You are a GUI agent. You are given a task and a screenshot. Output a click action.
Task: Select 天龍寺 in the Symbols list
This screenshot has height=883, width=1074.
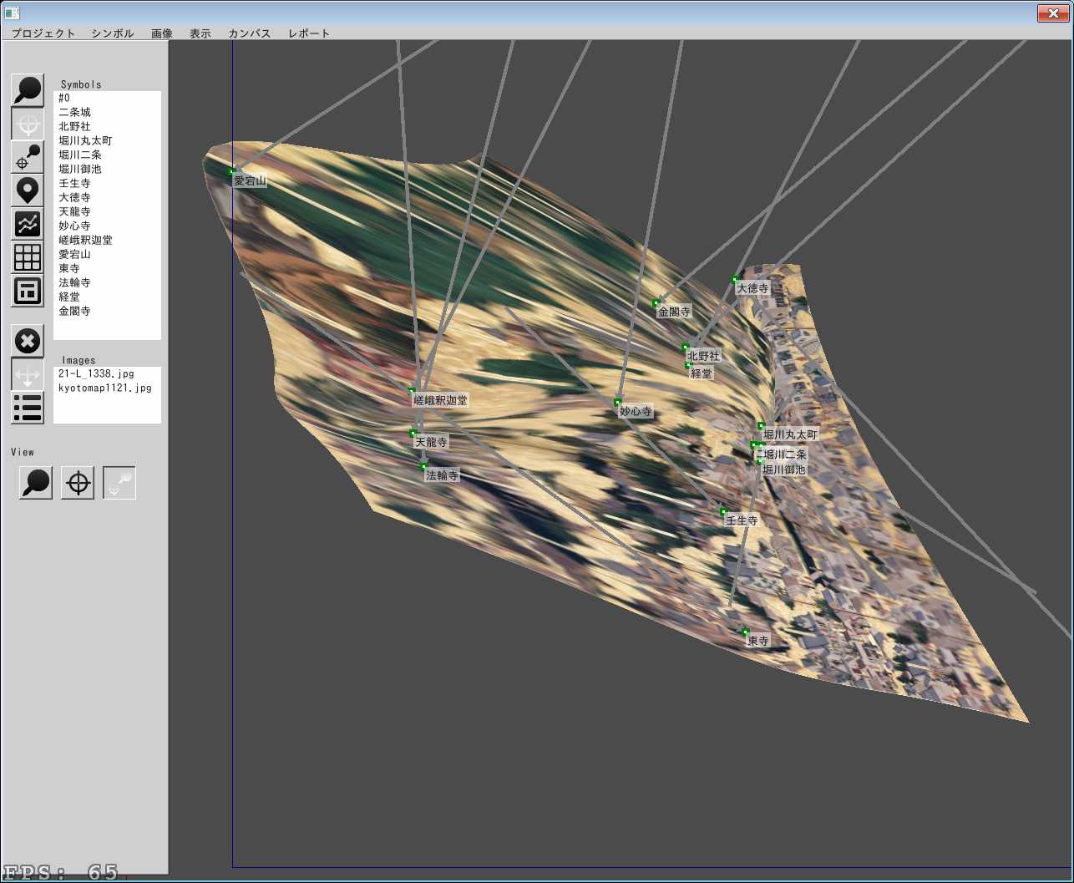tap(107, 211)
